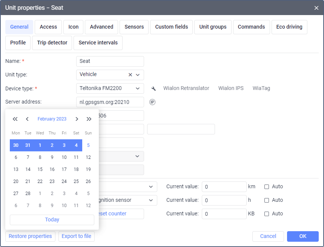This screenshot has width=324, height=247.
Task: Go to previous month in calendar
Action: click(27, 119)
